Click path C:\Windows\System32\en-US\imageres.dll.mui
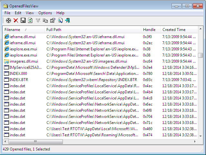Image resolution: width=206 pixels, height=155 pixels. point(87,61)
